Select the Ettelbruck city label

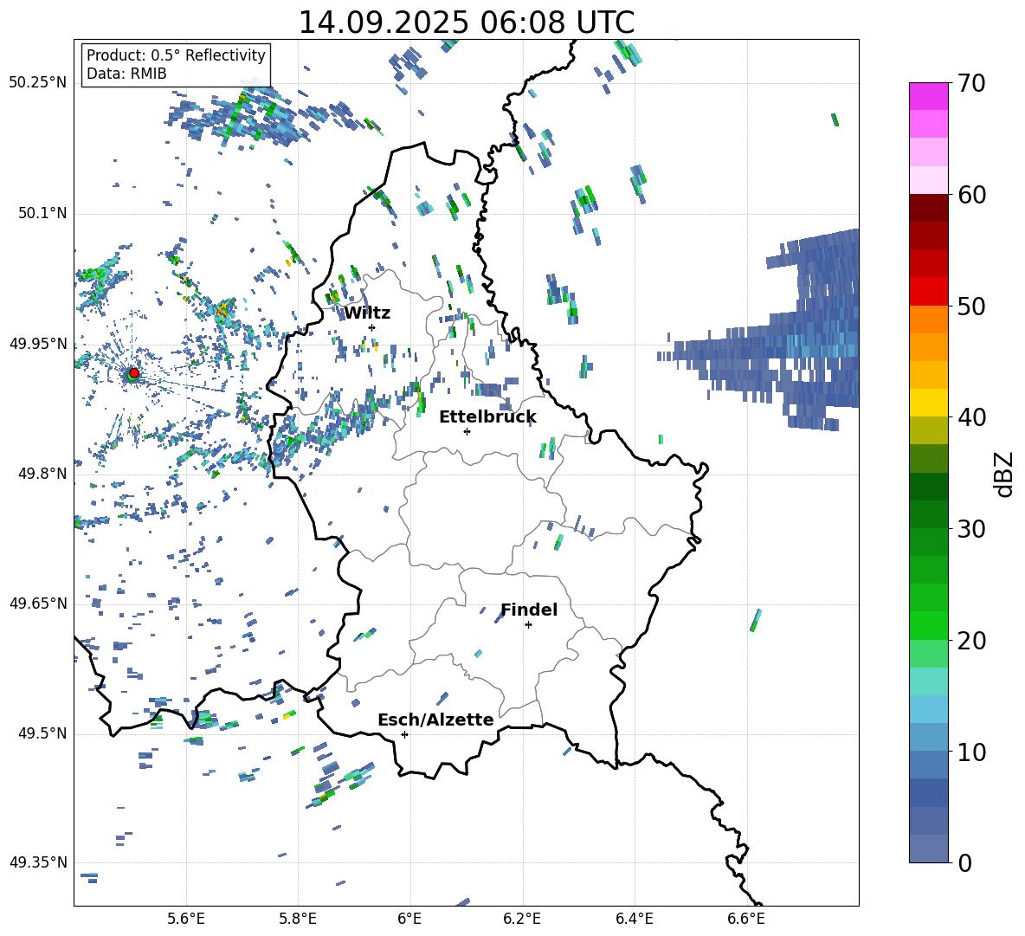click(x=487, y=417)
